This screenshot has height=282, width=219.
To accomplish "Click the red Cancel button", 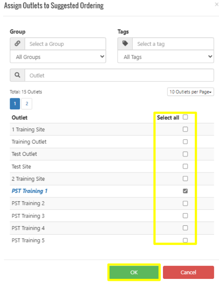I will point(188,272).
